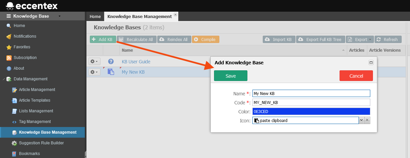This screenshot has height=158, width=410.
Task: Click the document icon beside My New KB
Action: coord(111,72)
